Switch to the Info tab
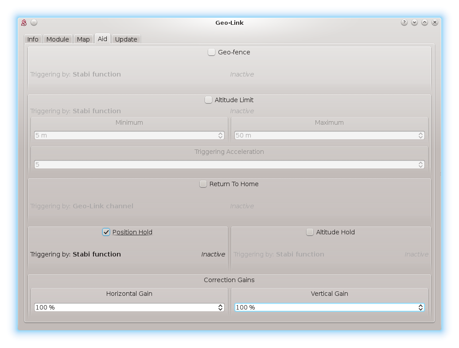Image resolution: width=459 pixels, height=348 pixels. click(33, 39)
